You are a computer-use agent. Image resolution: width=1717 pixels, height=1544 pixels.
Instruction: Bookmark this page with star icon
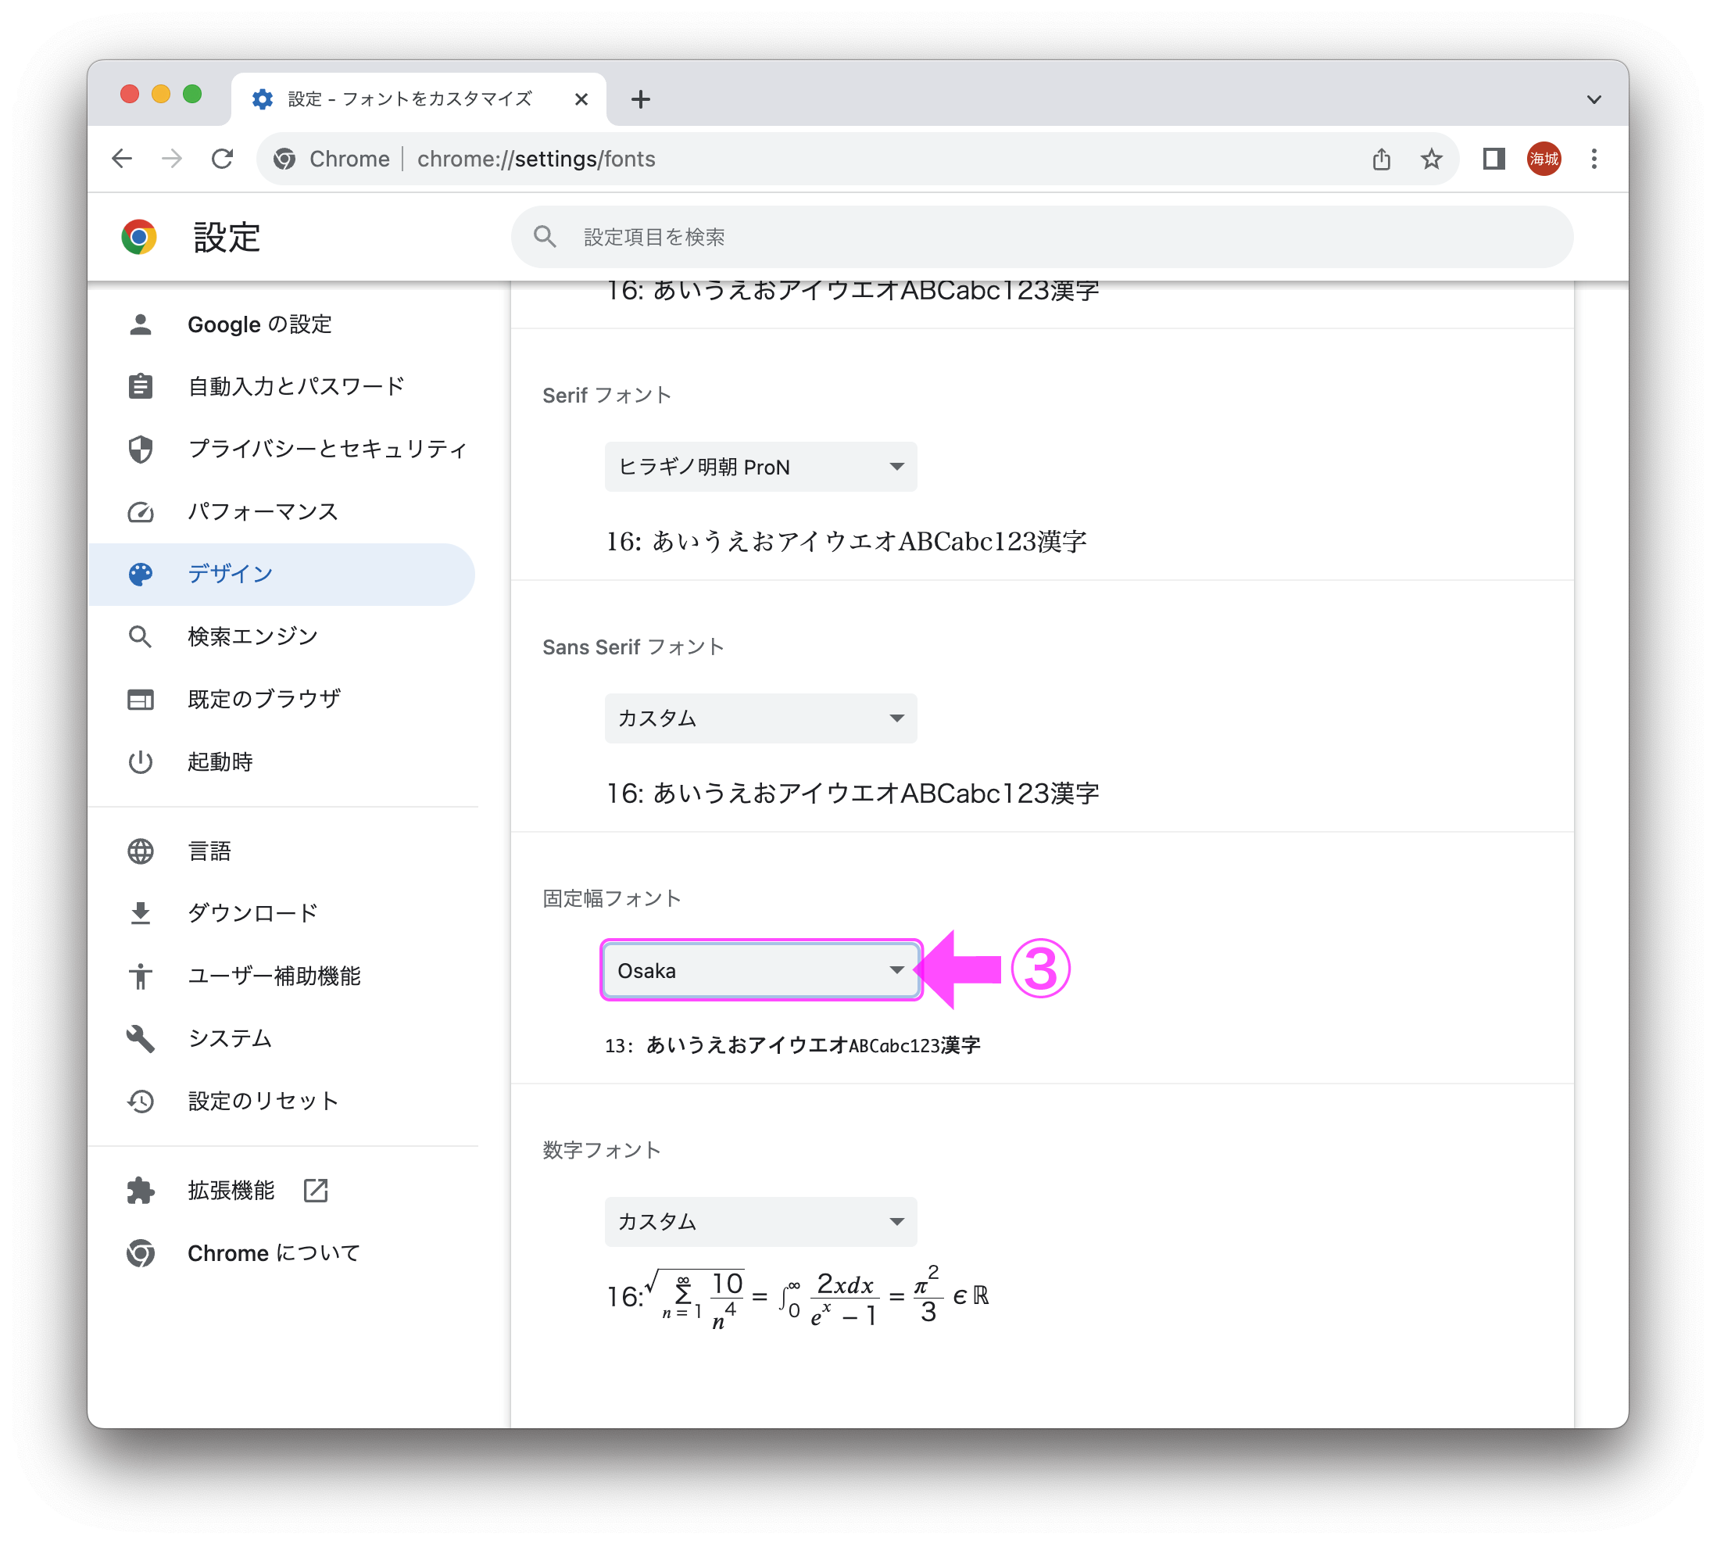click(1431, 159)
